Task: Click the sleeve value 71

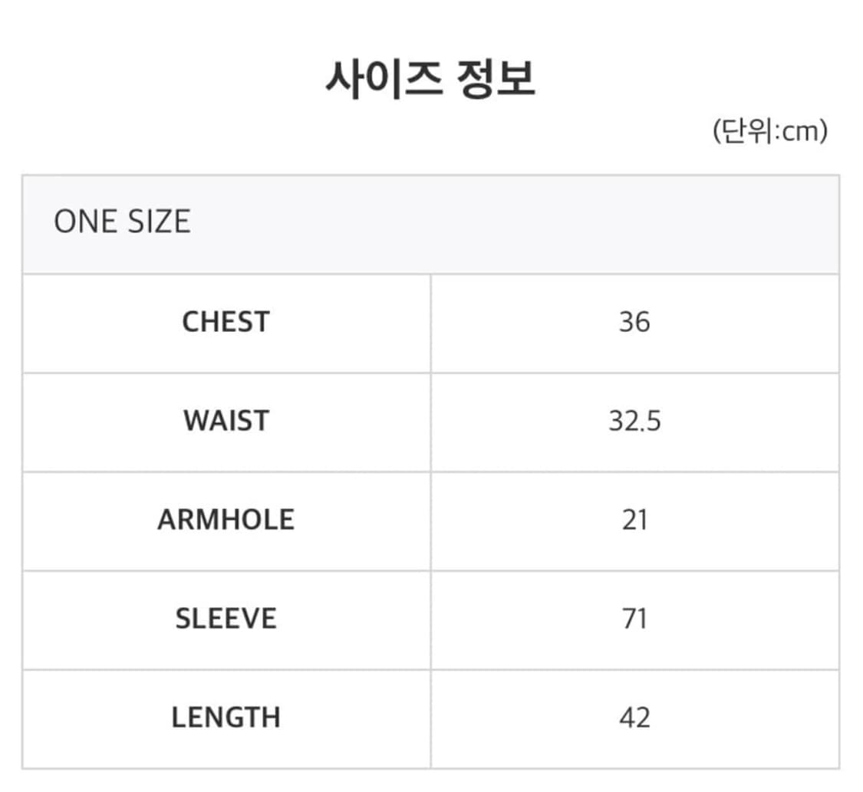Action: pos(634,619)
